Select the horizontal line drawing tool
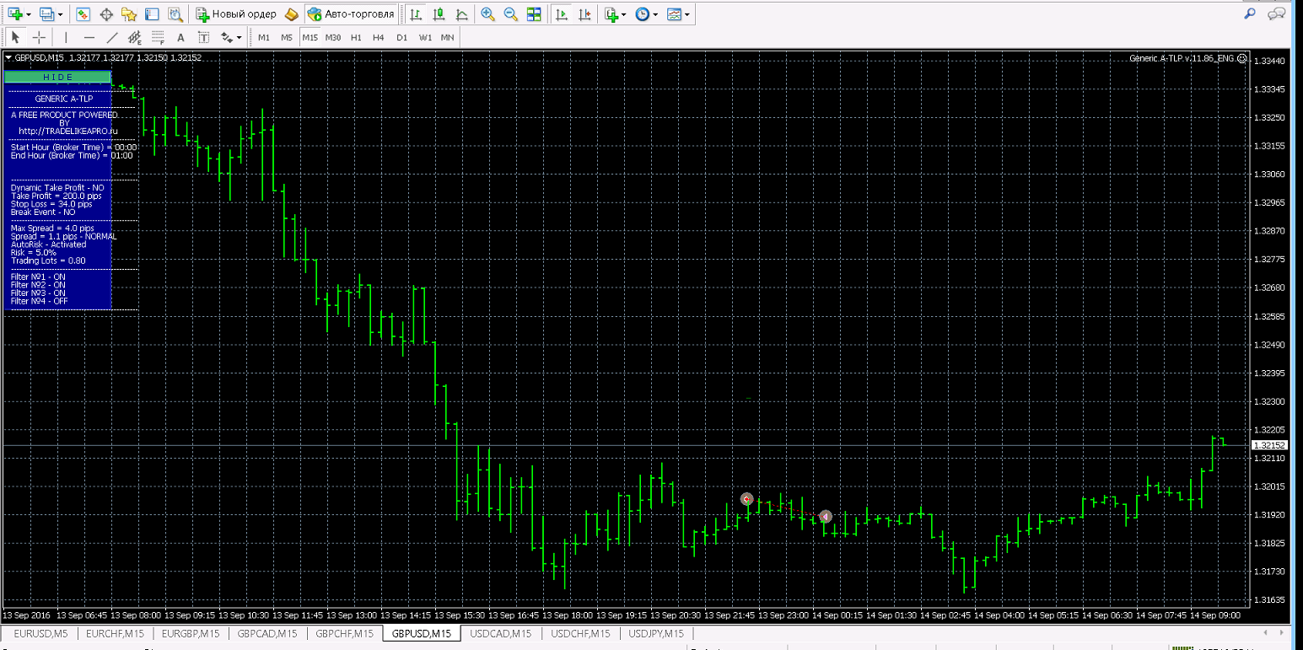The image size is (1303, 650). [x=89, y=37]
